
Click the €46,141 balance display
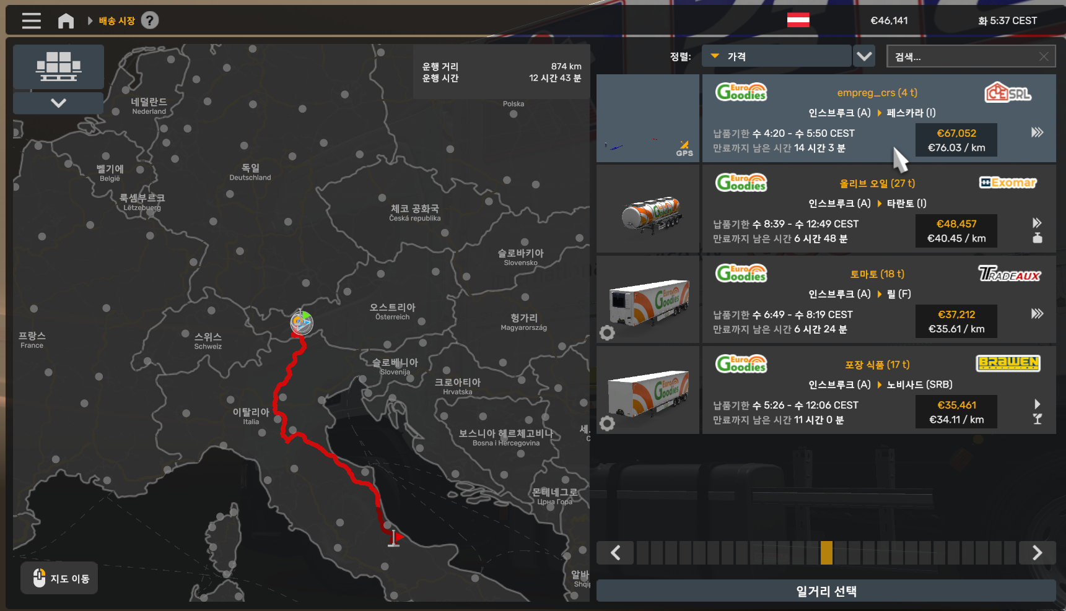pyautogui.click(x=889, y=20)
